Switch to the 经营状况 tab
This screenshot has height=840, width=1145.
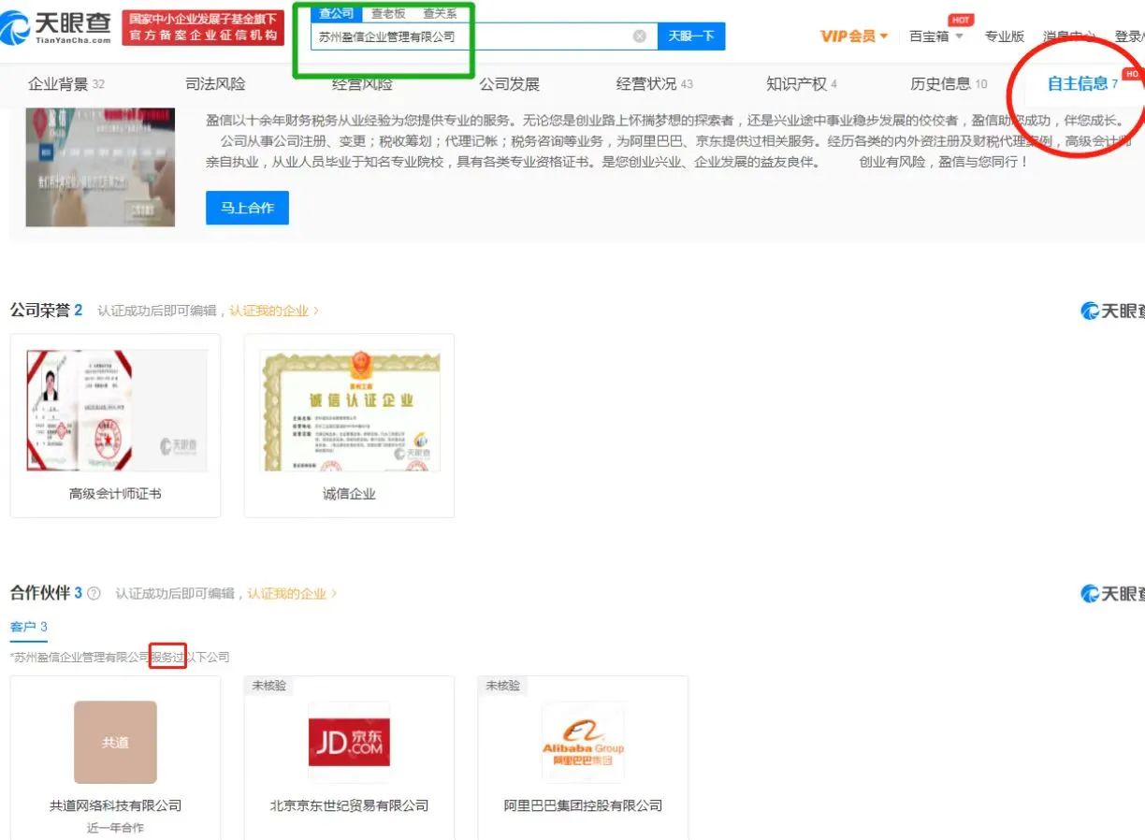[655, 84]
